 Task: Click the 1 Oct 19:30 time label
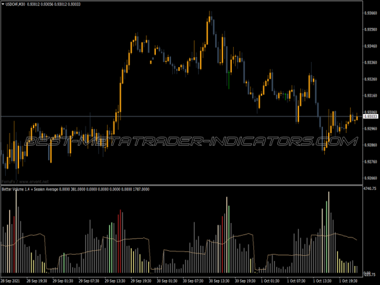coord(348,281)
